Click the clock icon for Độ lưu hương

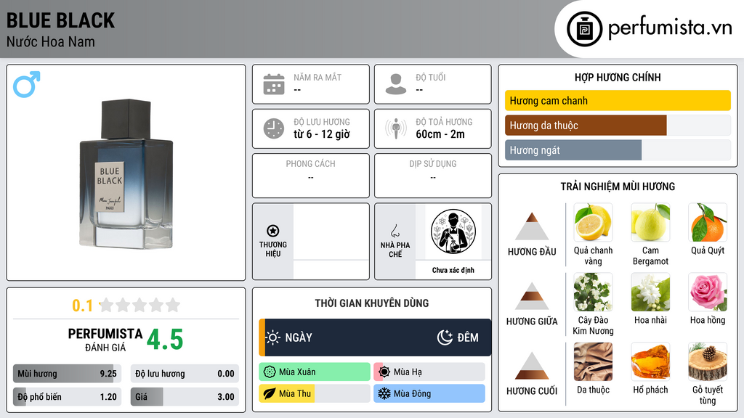pyautogui.click(x=274, y=128)
